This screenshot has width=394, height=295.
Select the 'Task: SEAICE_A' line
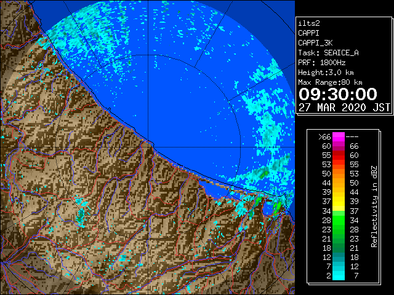pyautogui.click(x=328, y=53)
